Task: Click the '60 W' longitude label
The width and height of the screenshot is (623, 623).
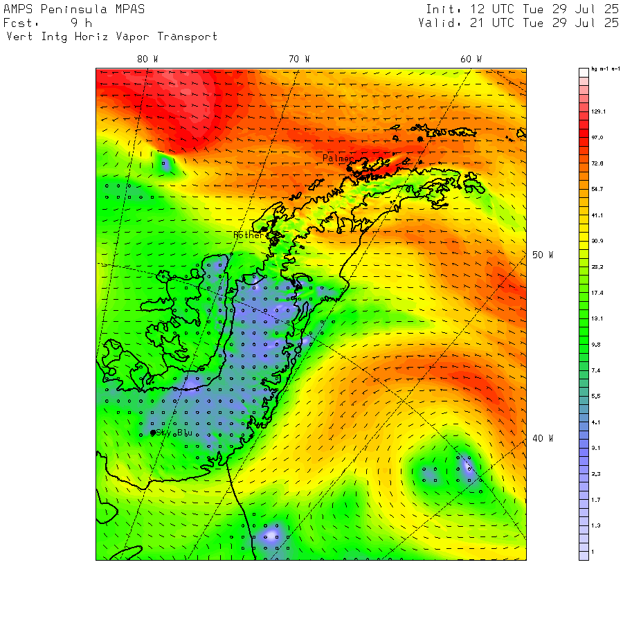Action: point(471,60)
